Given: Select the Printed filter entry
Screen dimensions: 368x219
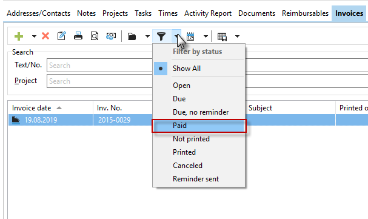Looking at the screenshot, I should point(199,152).
